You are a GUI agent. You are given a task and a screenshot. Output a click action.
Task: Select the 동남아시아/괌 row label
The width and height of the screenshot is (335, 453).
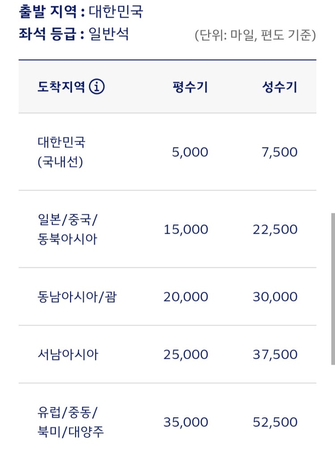(x=77, y=296)
